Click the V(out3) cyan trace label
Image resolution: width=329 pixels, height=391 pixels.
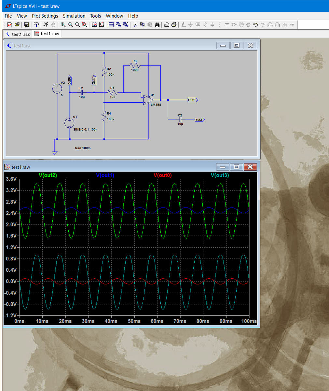click(x=220, y=175)
